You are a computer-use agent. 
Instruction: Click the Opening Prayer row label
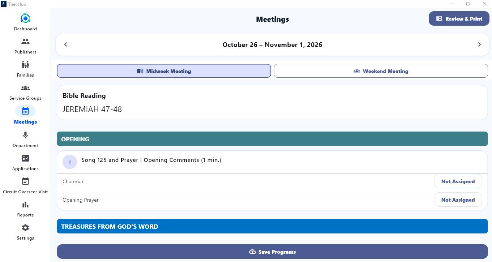tap(81, 200)
